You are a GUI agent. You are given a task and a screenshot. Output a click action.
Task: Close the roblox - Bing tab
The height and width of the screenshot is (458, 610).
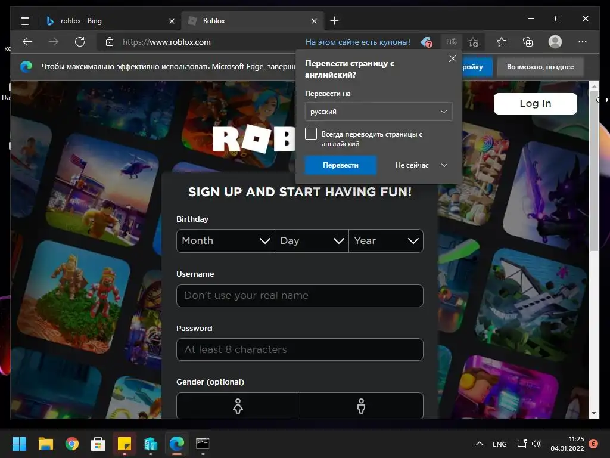[172, 21]
